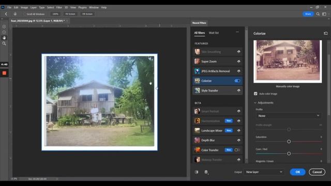Viewport: 331px width, 186px height.
Task: Open the Layer menu
Action: pos(33,7)
